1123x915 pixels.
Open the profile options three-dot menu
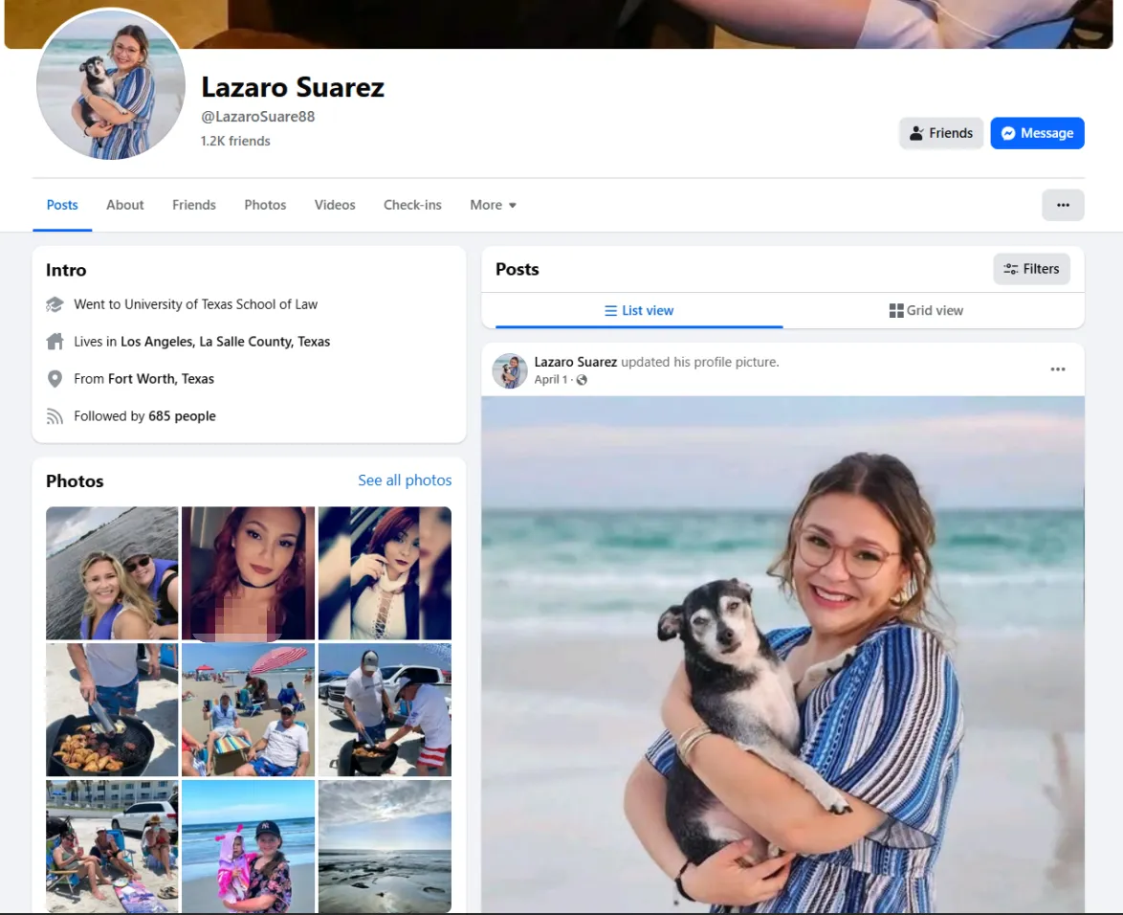(x=1063, y=205)
